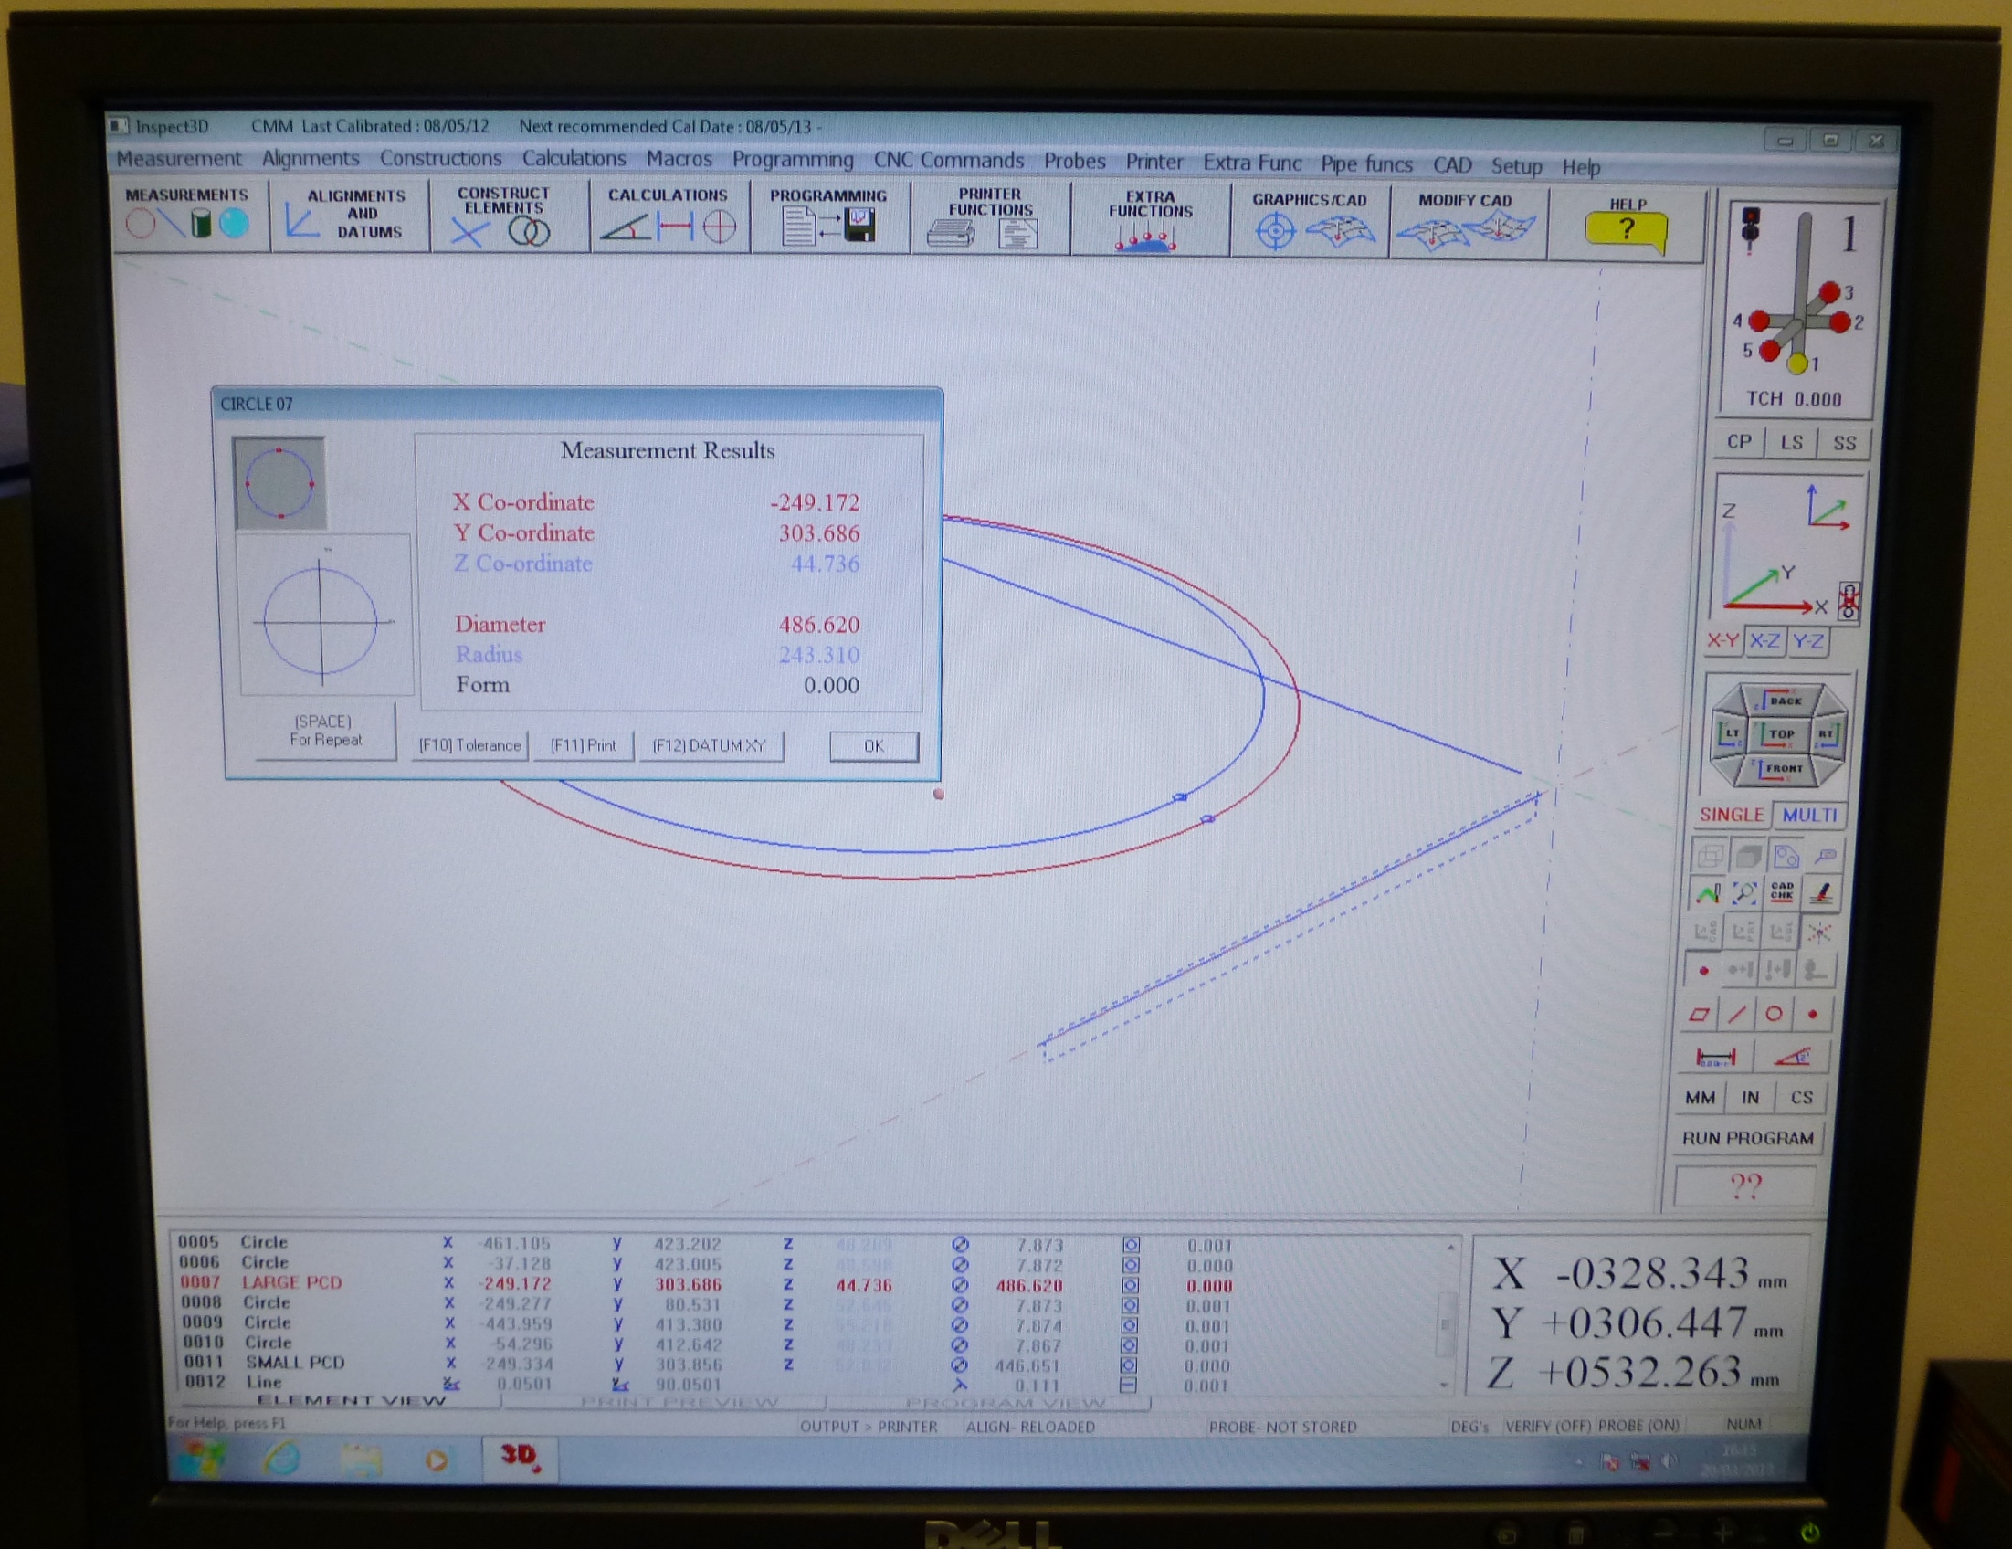Click the F10 Tolerance button

pos(469,745)
